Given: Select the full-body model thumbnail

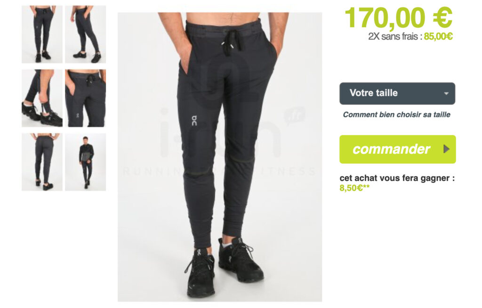Looking at the screenshot, I should pos(86,162).
